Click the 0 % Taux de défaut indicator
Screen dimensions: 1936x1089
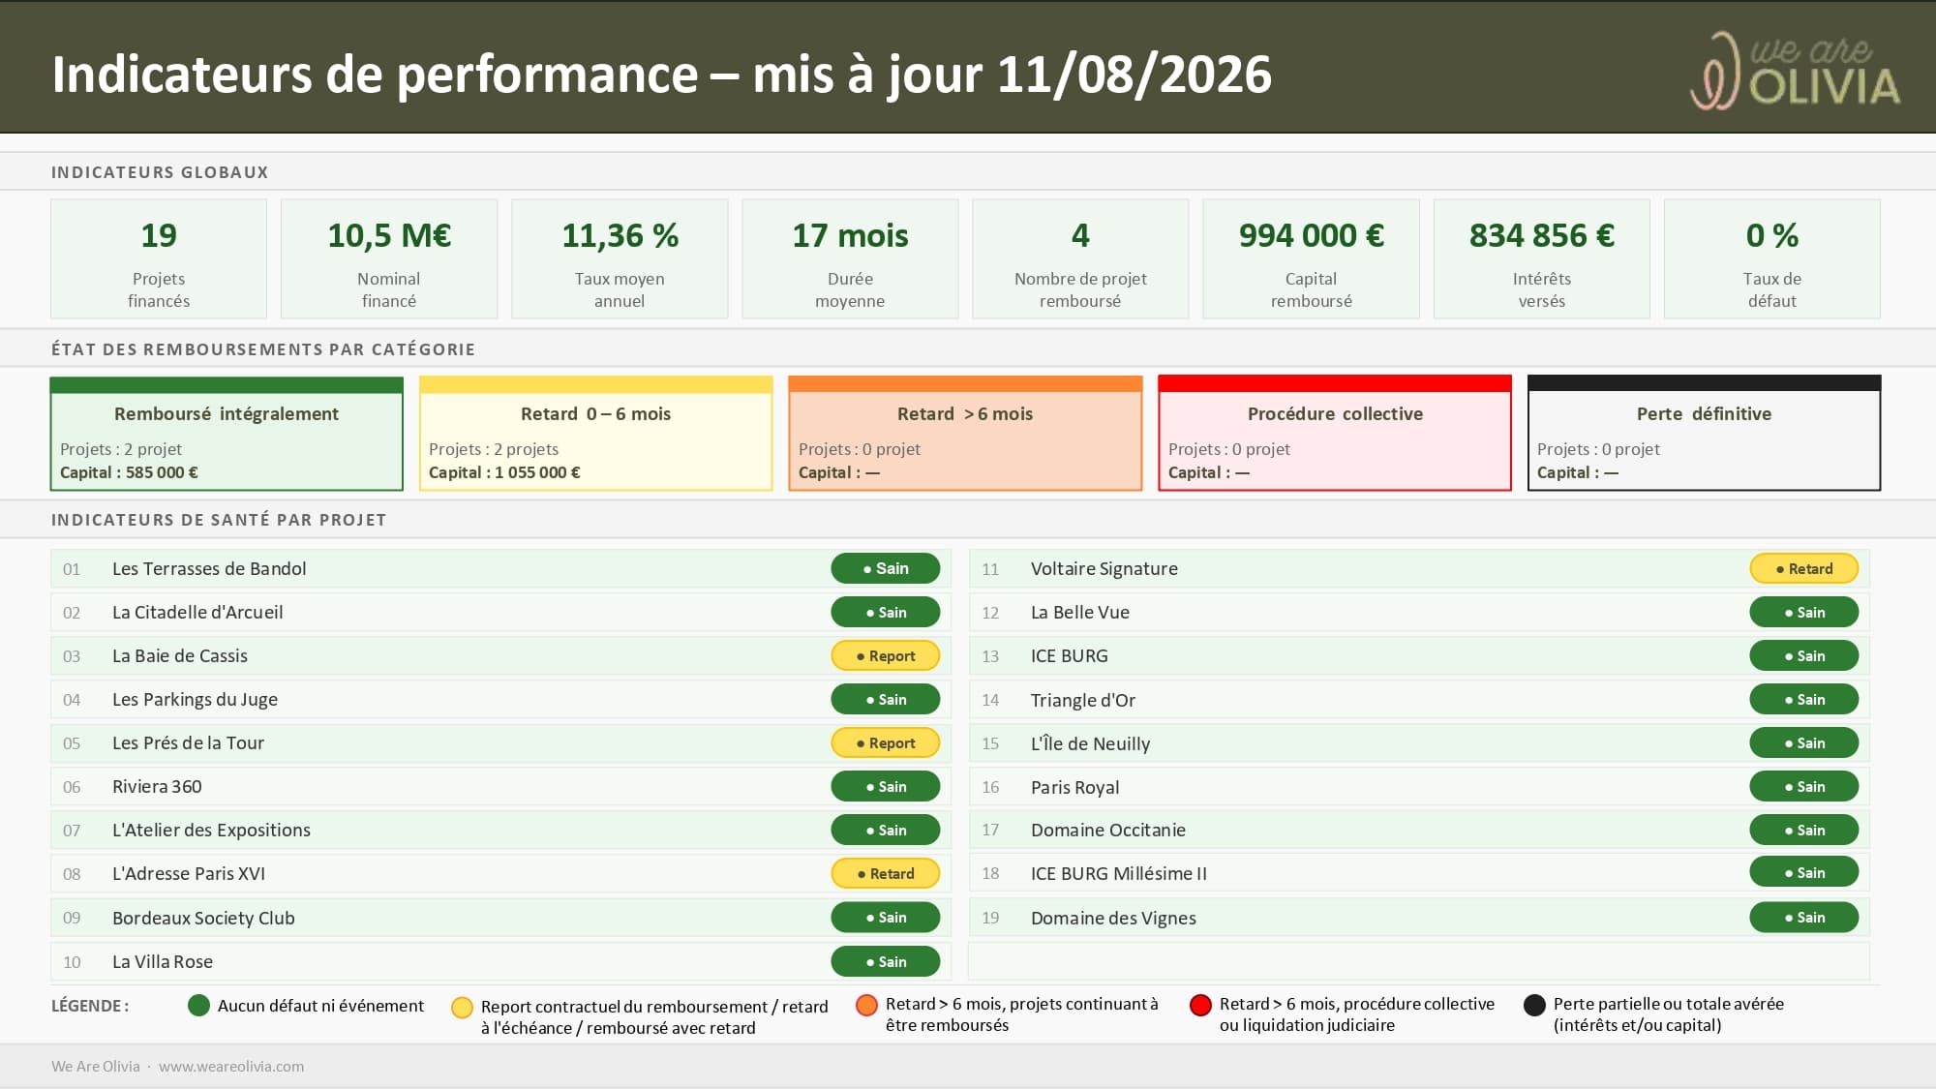tap(1772, 259)
